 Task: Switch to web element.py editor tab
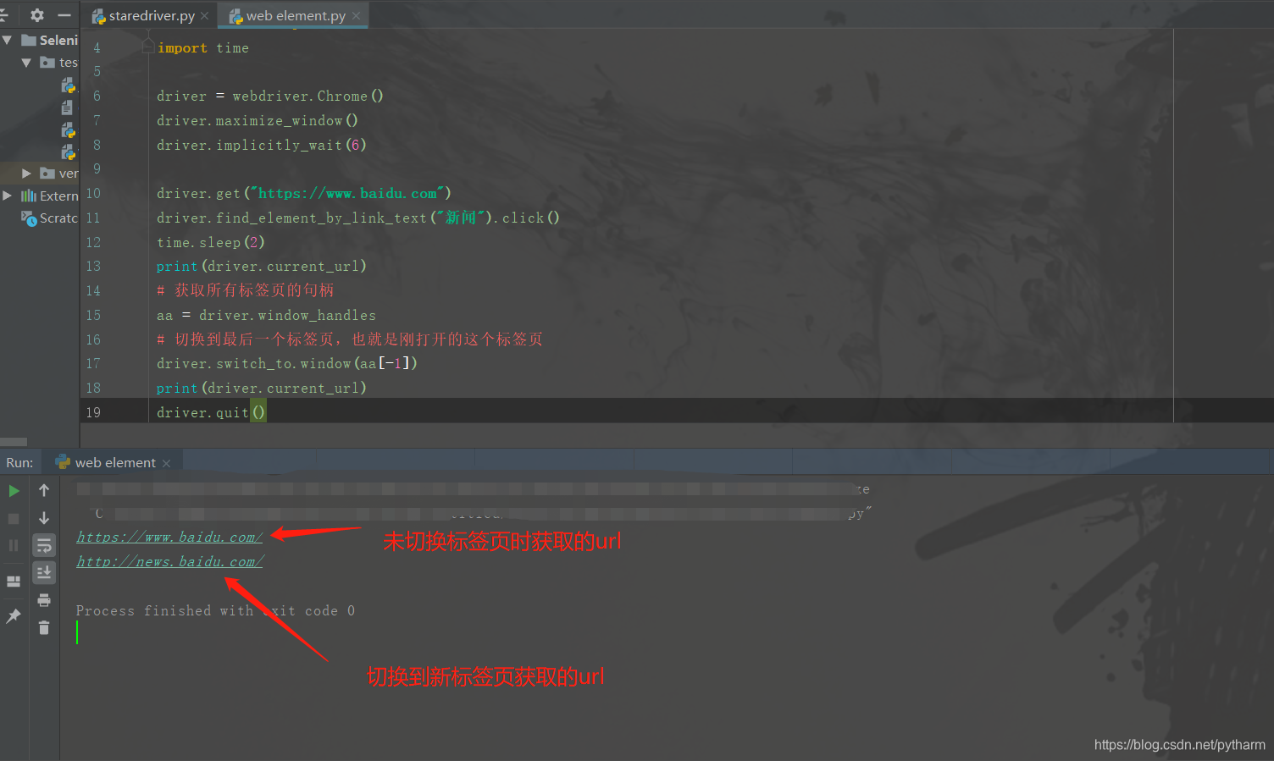pyautogui.click(x=295, y=16)
